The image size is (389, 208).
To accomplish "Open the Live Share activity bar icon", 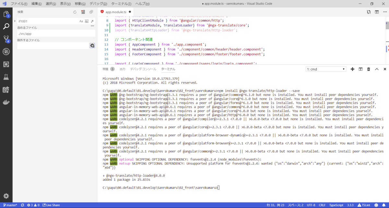I will click(x=6, y=89).
